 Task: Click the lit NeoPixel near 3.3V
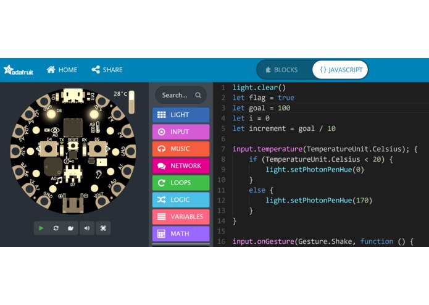click(x=94, y=114)
